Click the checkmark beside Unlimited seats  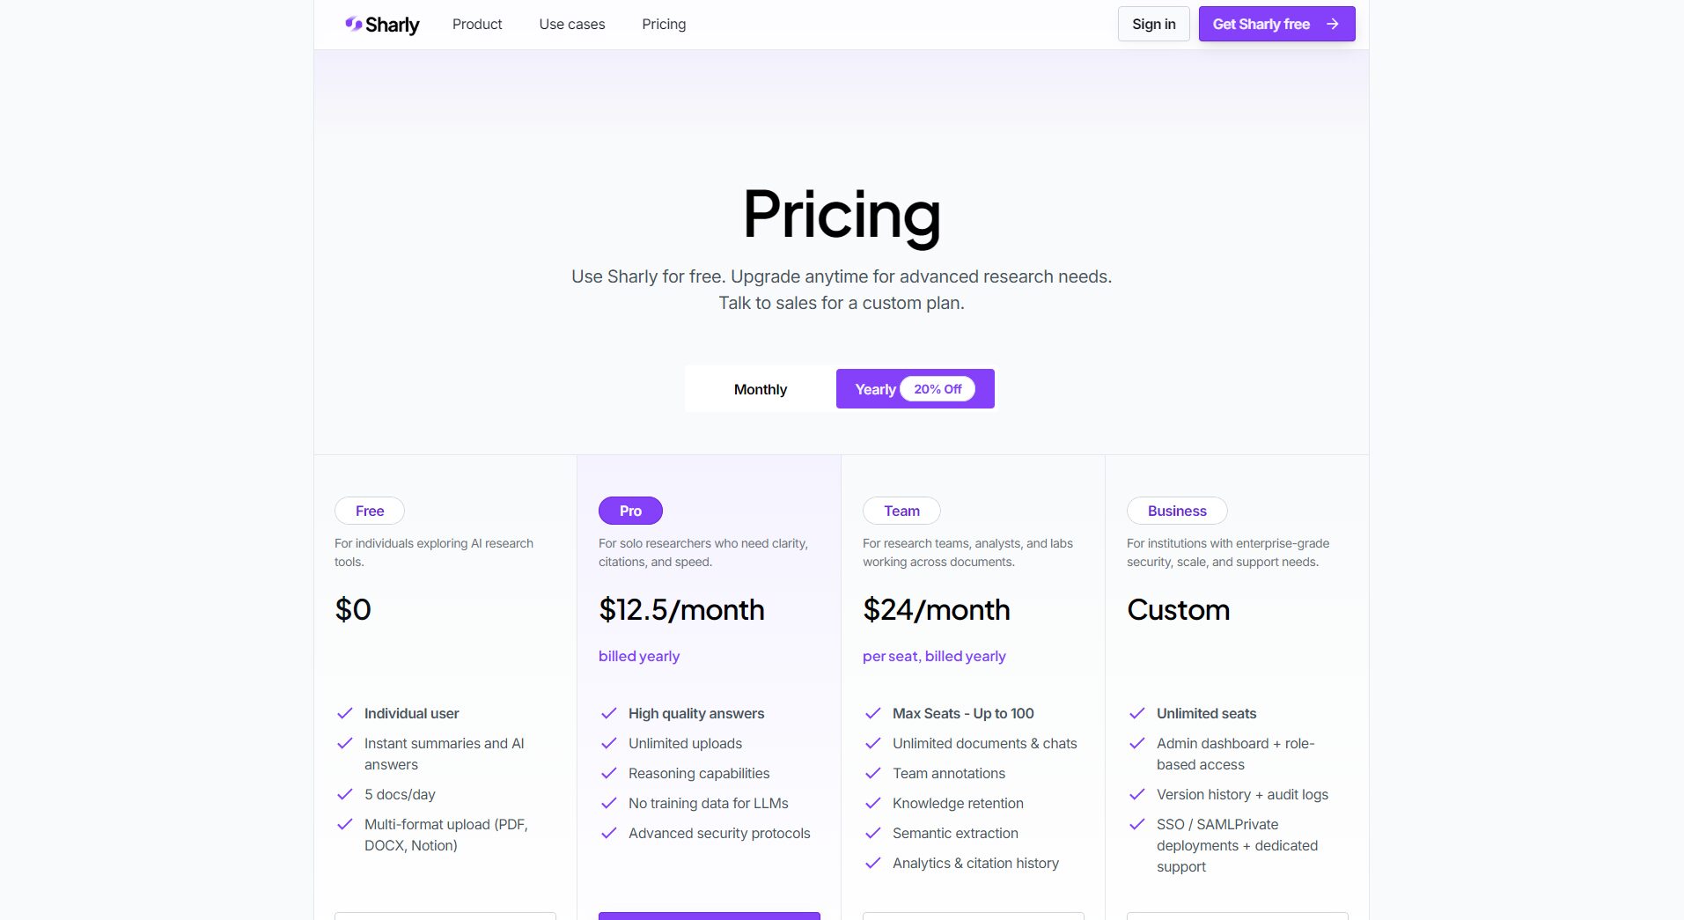click(x=1137, y=713)
